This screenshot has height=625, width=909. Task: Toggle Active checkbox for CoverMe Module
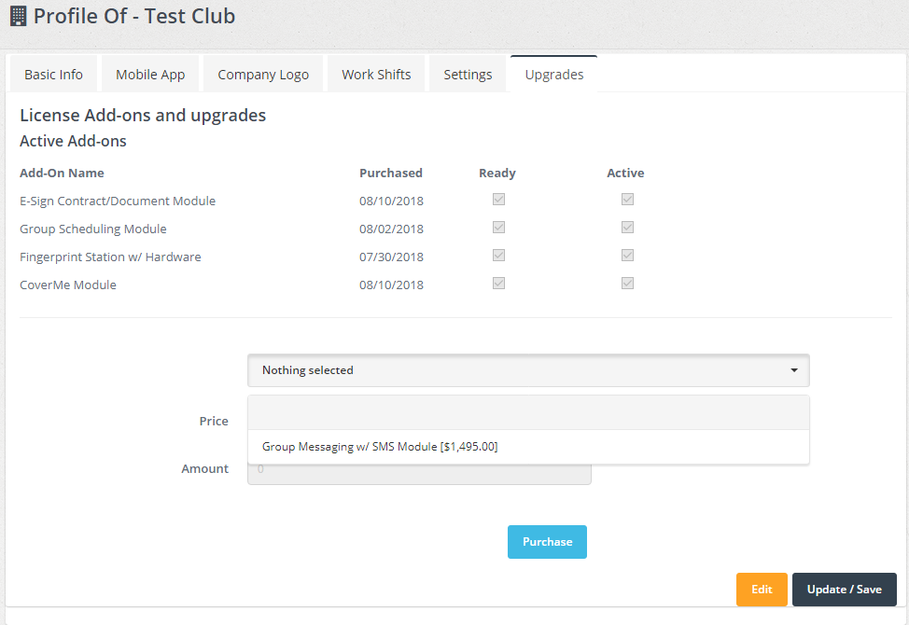click(x=628, y=284)
